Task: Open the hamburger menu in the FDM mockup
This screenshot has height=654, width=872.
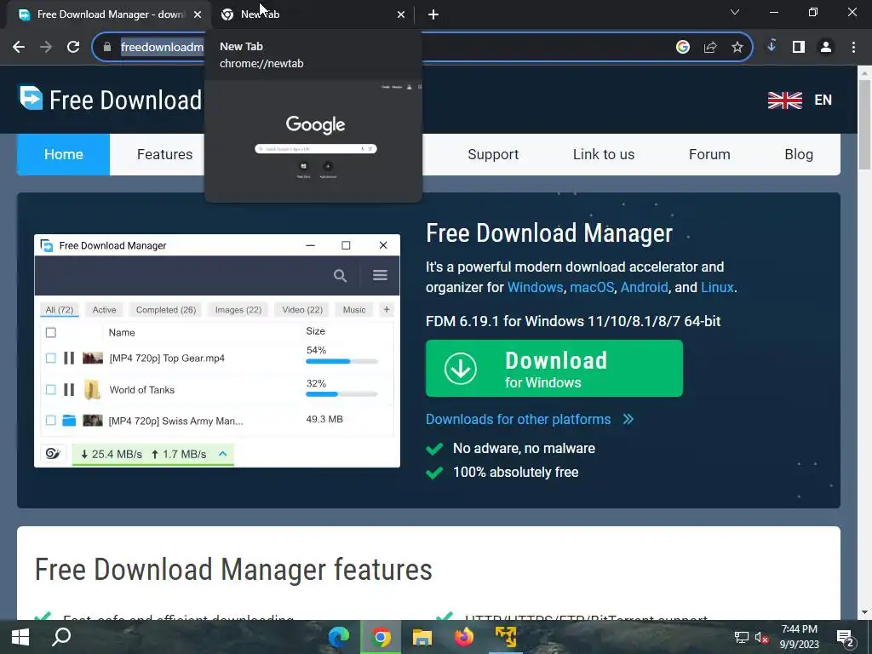Action: tap(380, 275)
